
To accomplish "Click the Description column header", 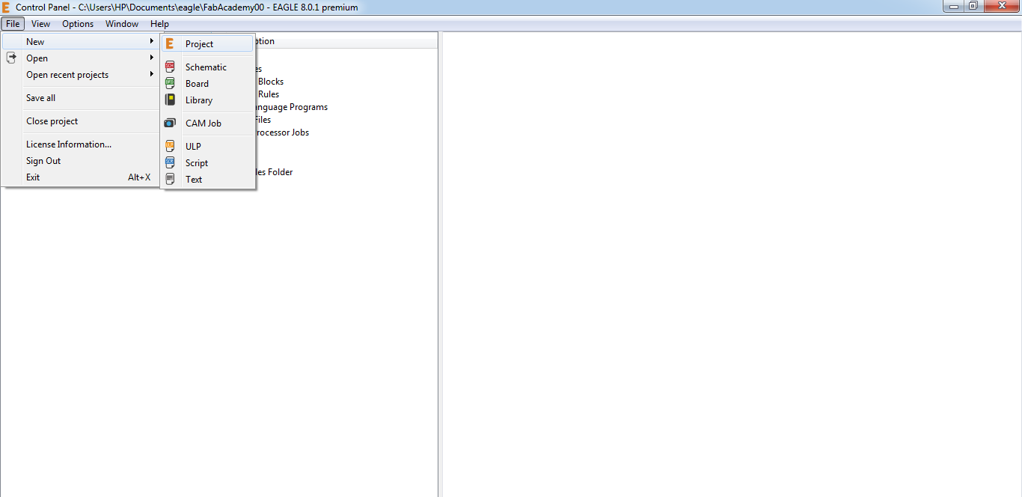I will pyautogui.click(x=346, y=41).
